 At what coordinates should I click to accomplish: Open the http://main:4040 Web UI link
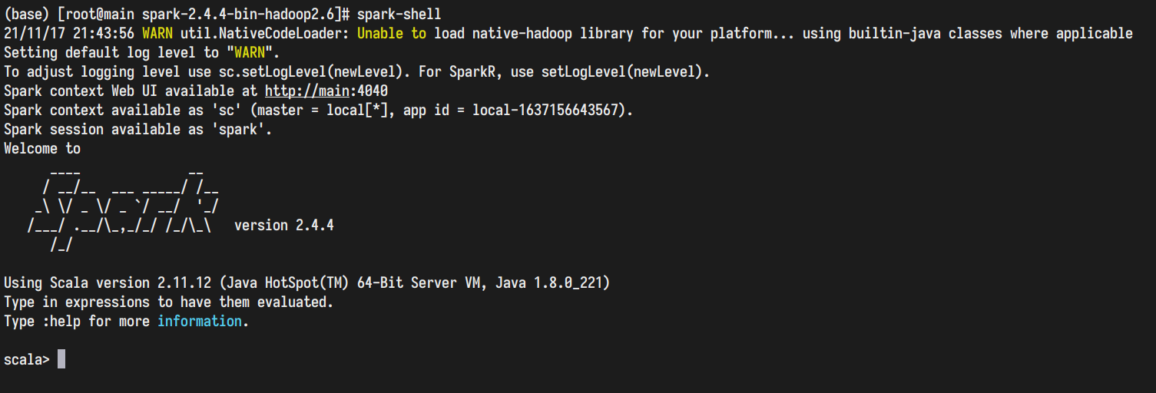(x=326, y=91)
